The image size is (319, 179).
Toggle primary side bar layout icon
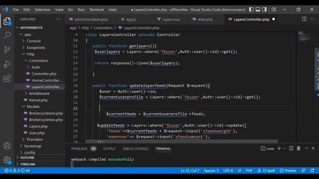[x=251, y=9]
